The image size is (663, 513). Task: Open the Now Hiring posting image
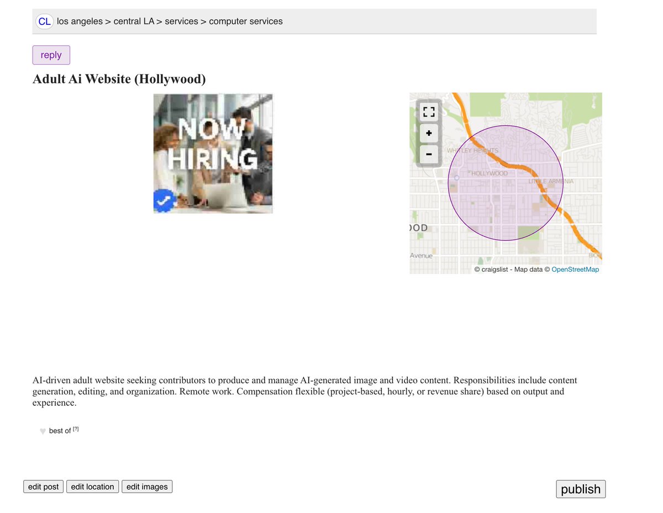pos(213,154)
